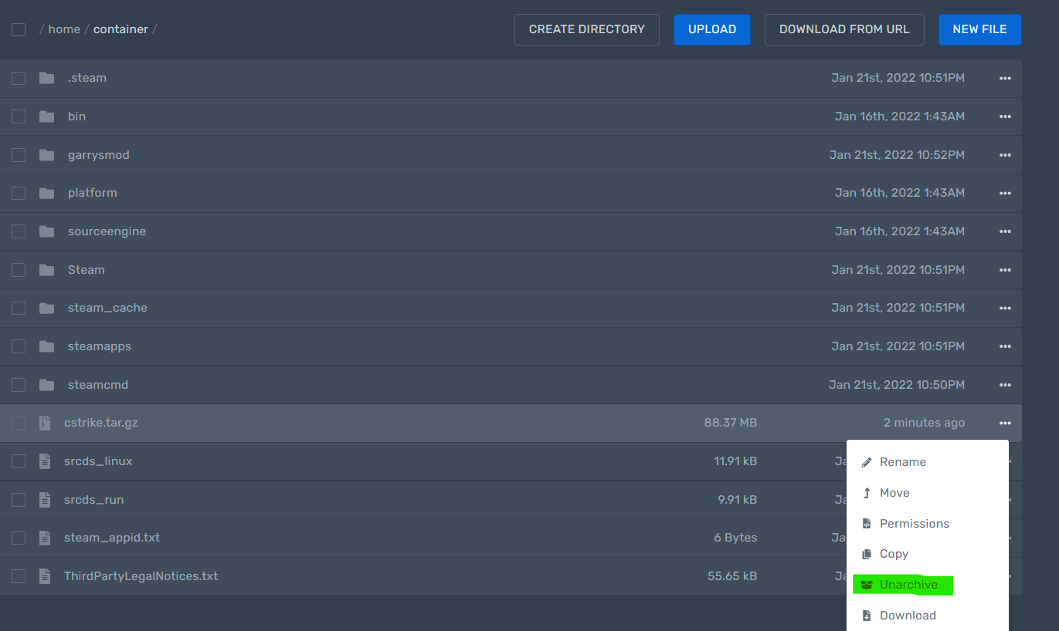
Task: Click the Unarchive box icon
Action: point(867,584)
